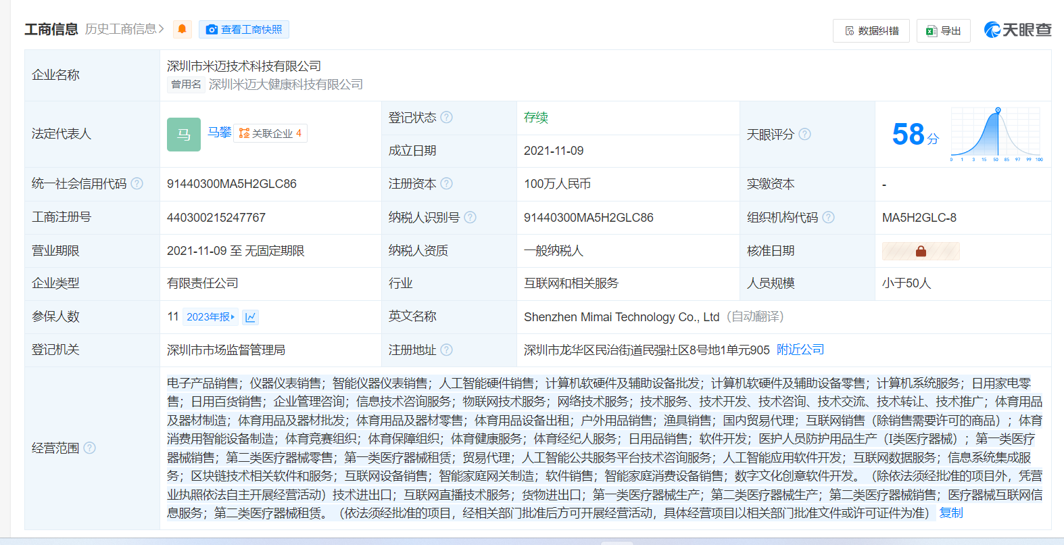Open 历史工商信息 history link
Image resolution: width=1064 pixels, height=545 pixels.
124,29
